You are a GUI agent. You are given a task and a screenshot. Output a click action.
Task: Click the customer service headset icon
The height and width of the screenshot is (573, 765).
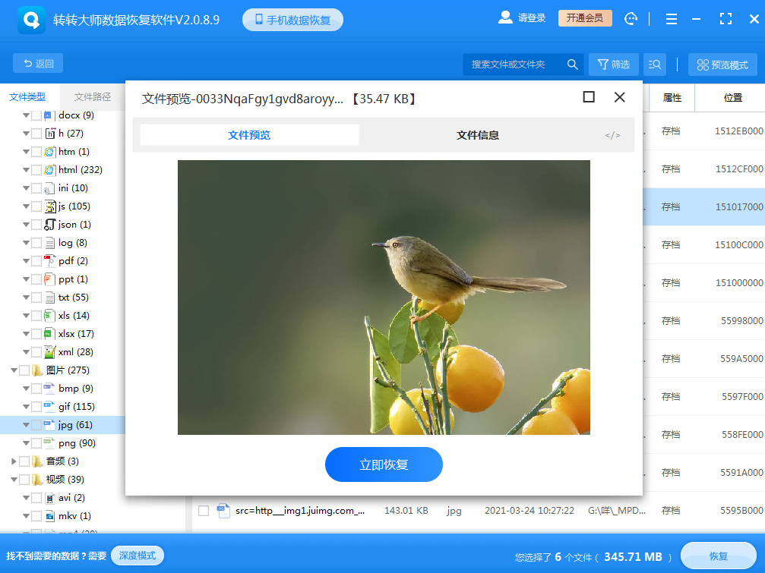[x=631, y=19]
